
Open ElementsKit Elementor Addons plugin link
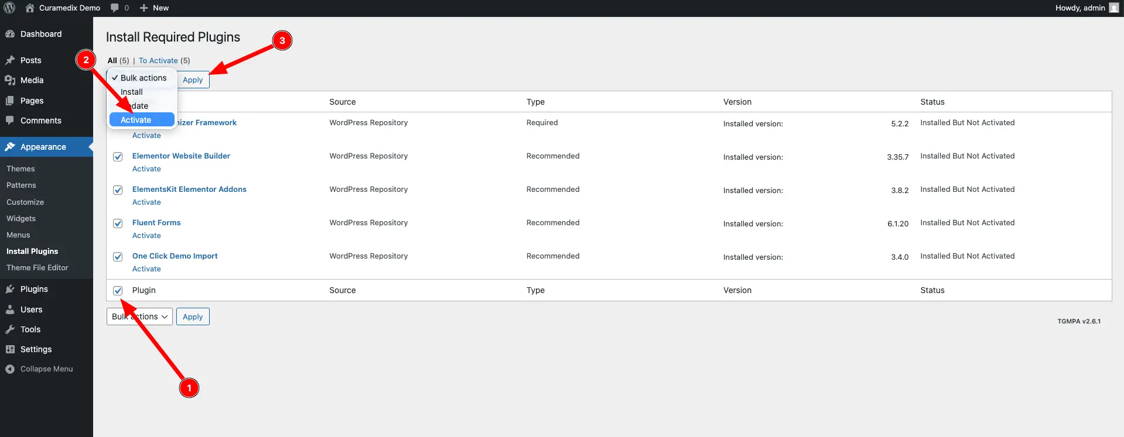(189, 190)
